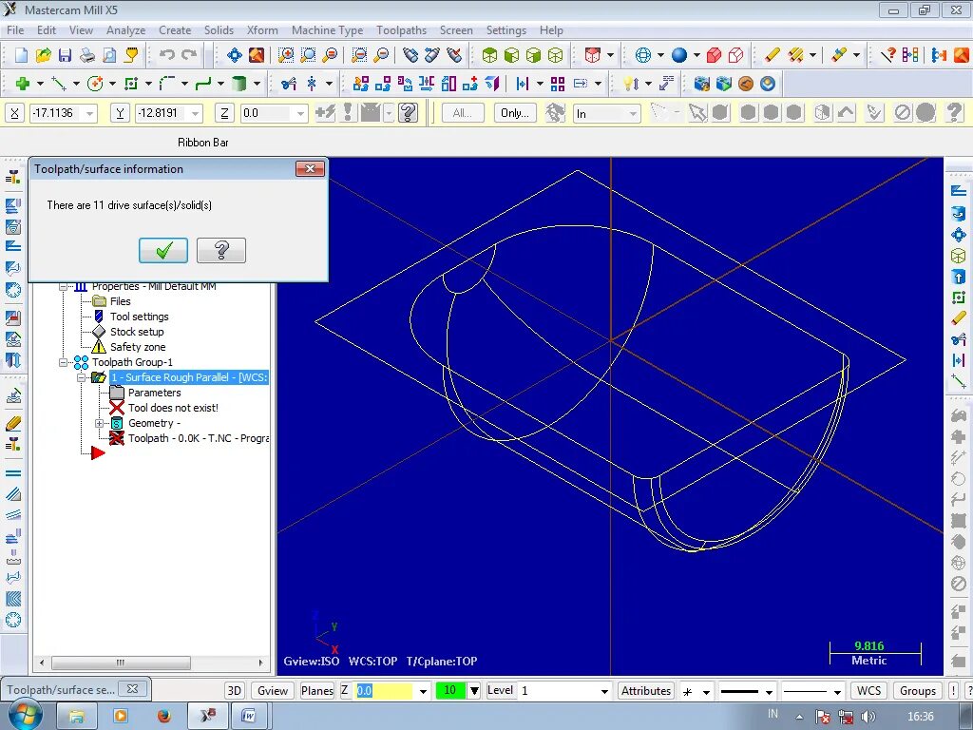Click the Repaint screen icon
Image resolution: width=973 pixels, height=730 pixels.
tap(257, 55)
